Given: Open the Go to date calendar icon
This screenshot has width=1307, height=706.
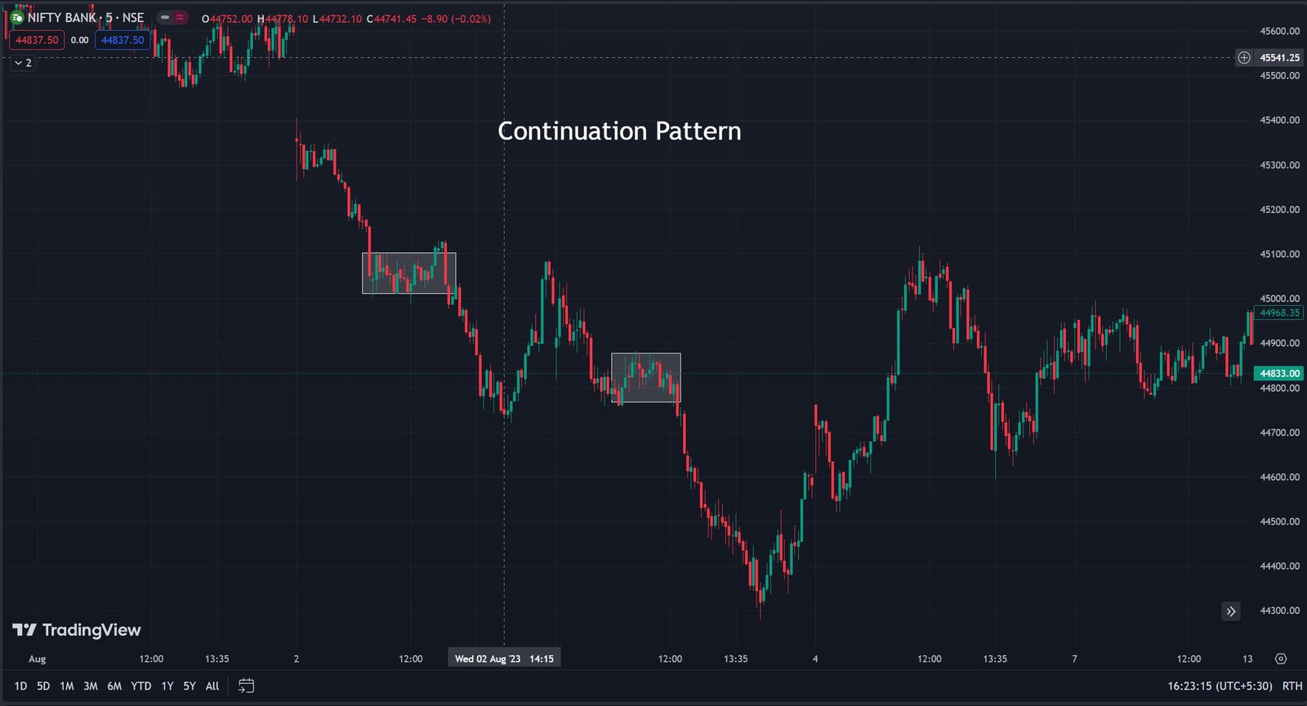Looking at the screenshot, I should (246, 686).
